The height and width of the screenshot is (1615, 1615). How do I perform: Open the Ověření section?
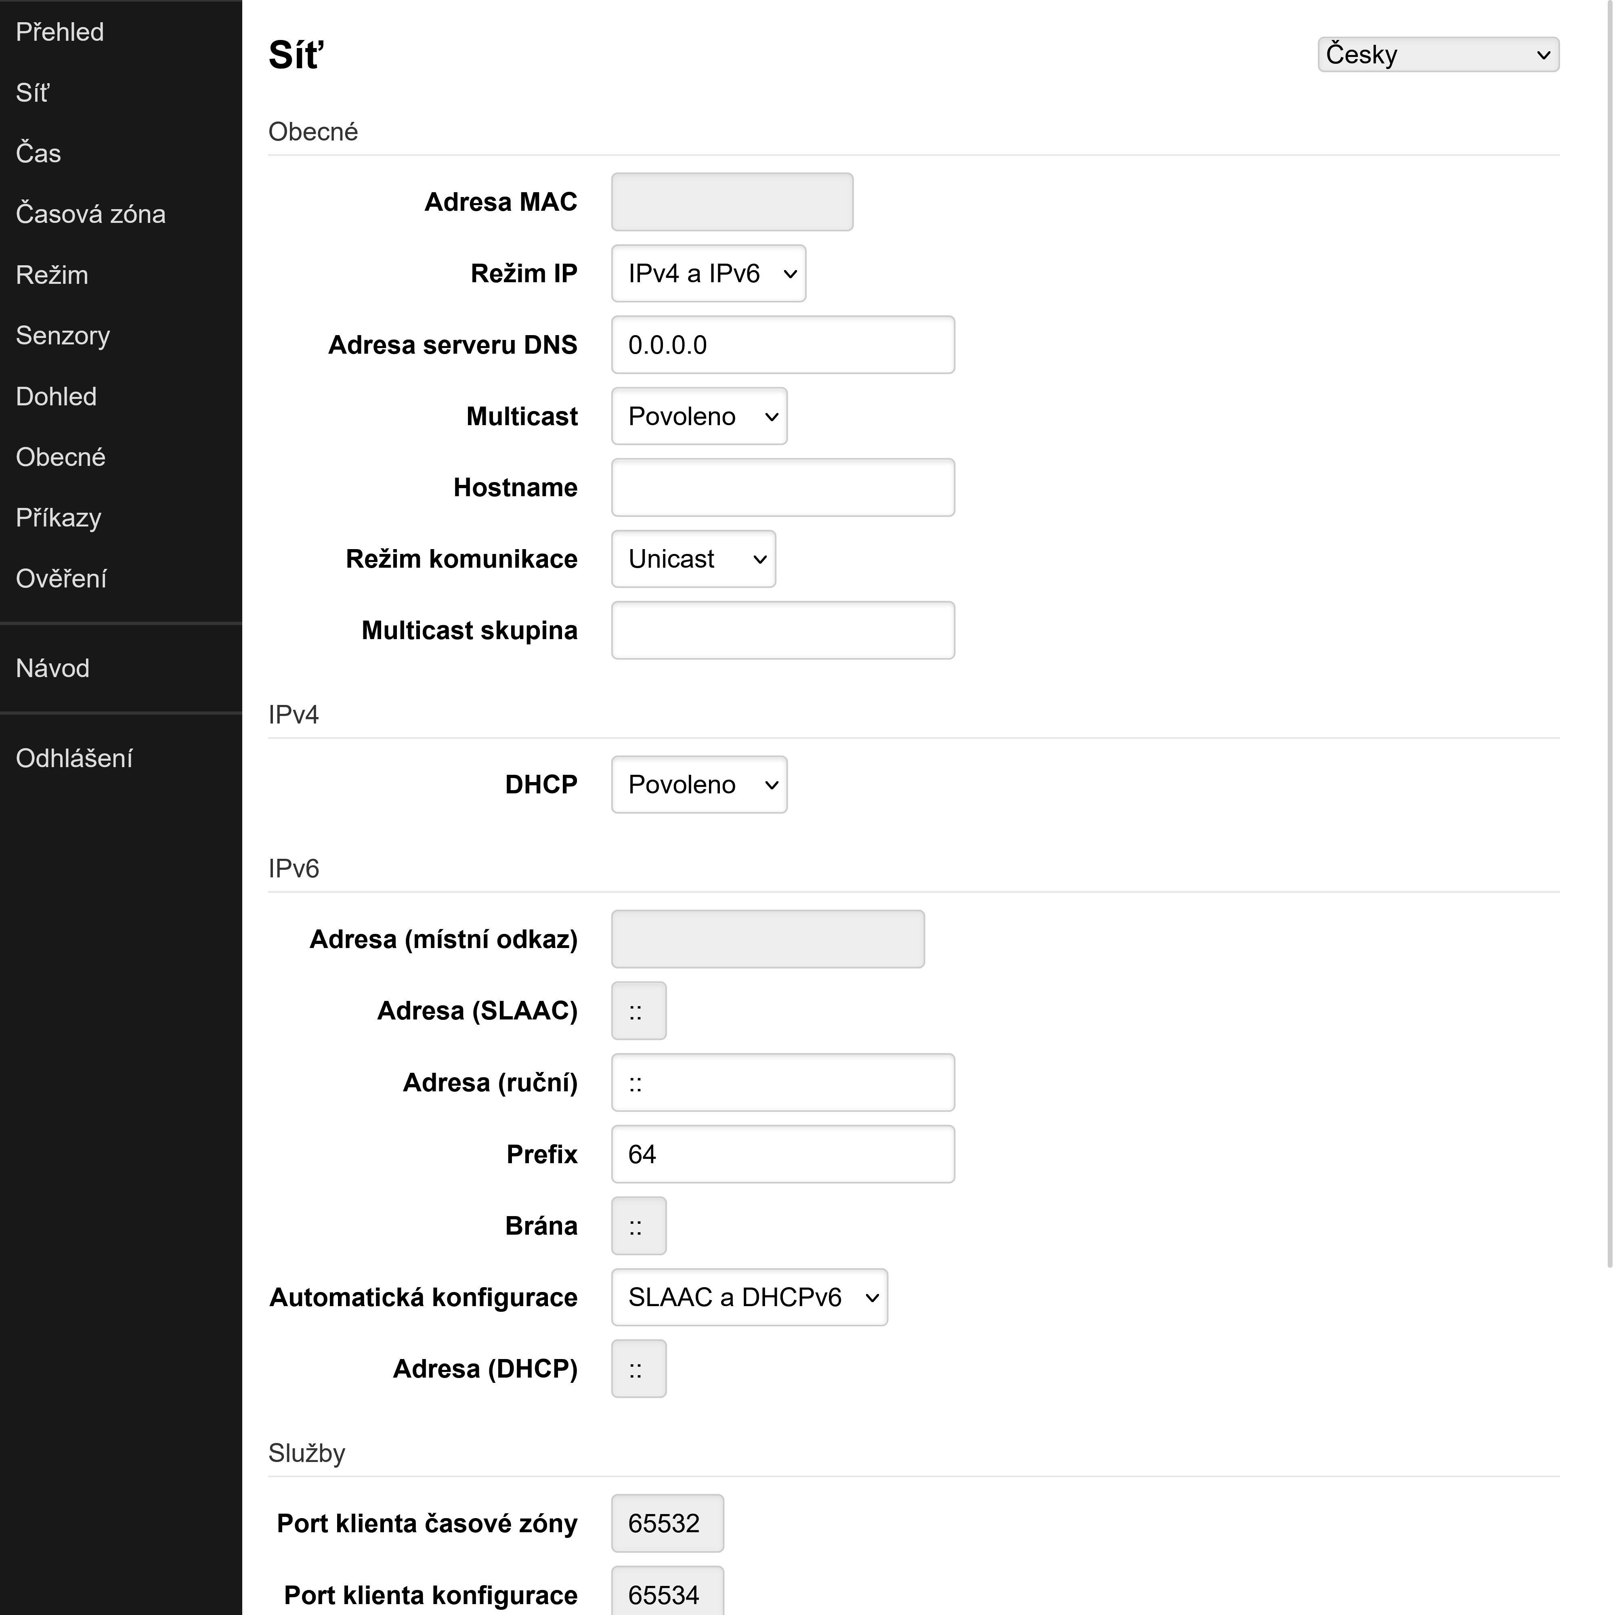pos(60,578)
